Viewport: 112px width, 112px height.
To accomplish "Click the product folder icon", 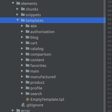I will tap(28, 82).
